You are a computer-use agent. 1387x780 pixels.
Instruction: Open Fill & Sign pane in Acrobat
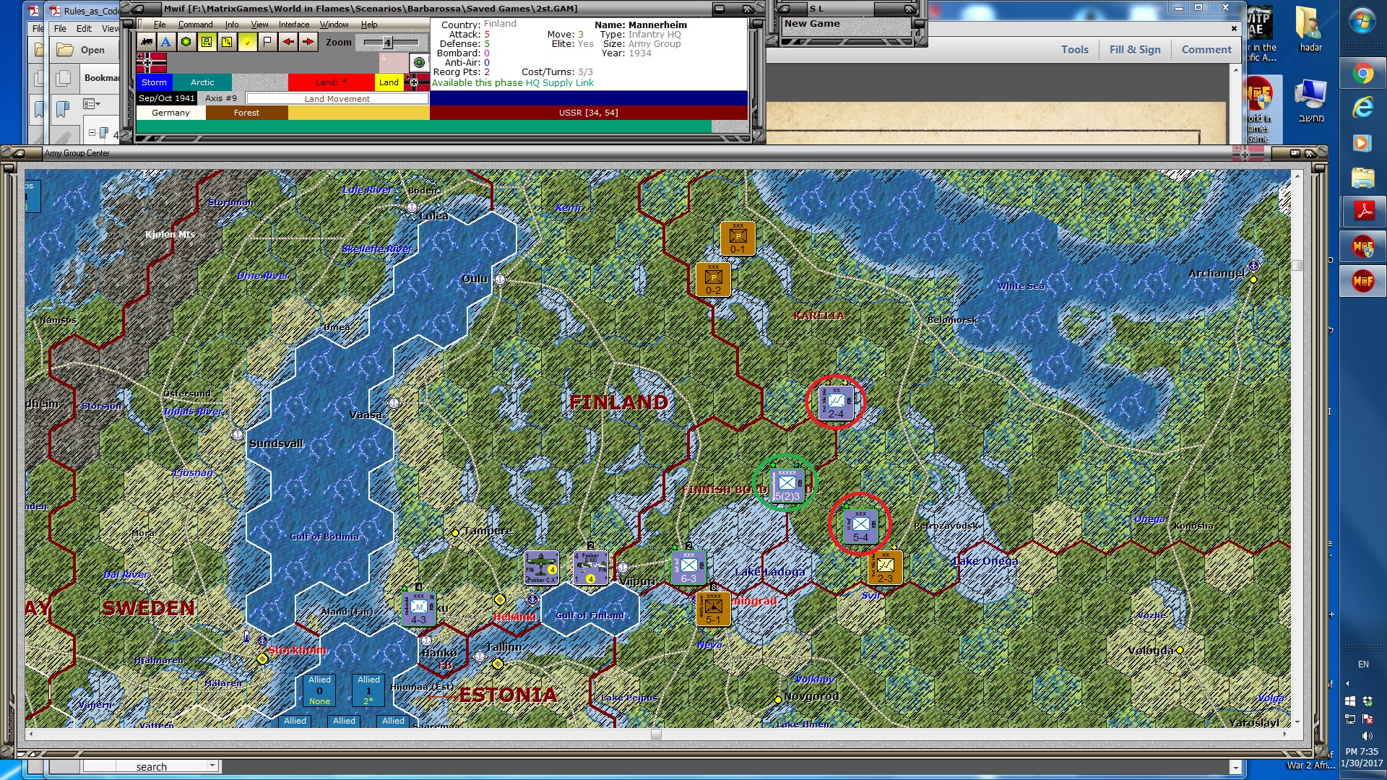[1135, 49]
